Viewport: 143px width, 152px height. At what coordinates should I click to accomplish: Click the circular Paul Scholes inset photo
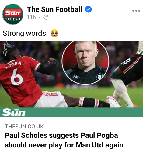[x=85, y=63]
